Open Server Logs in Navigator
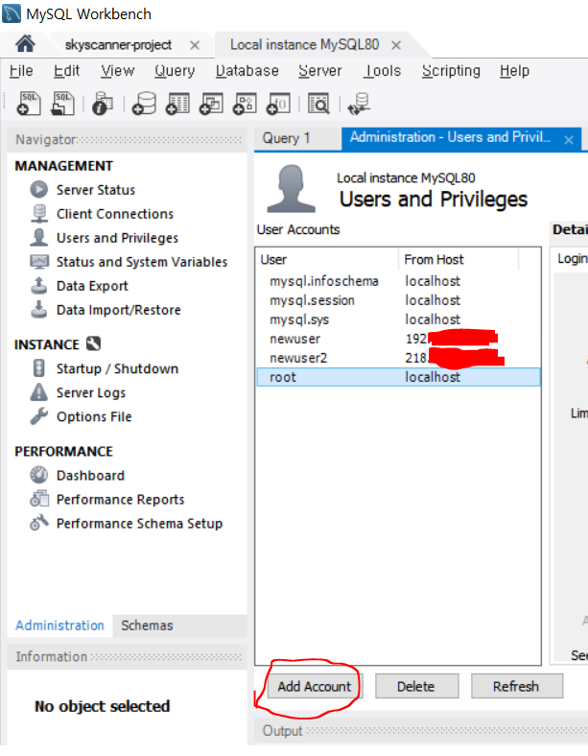Screen dimensions: 588x756 90,393
